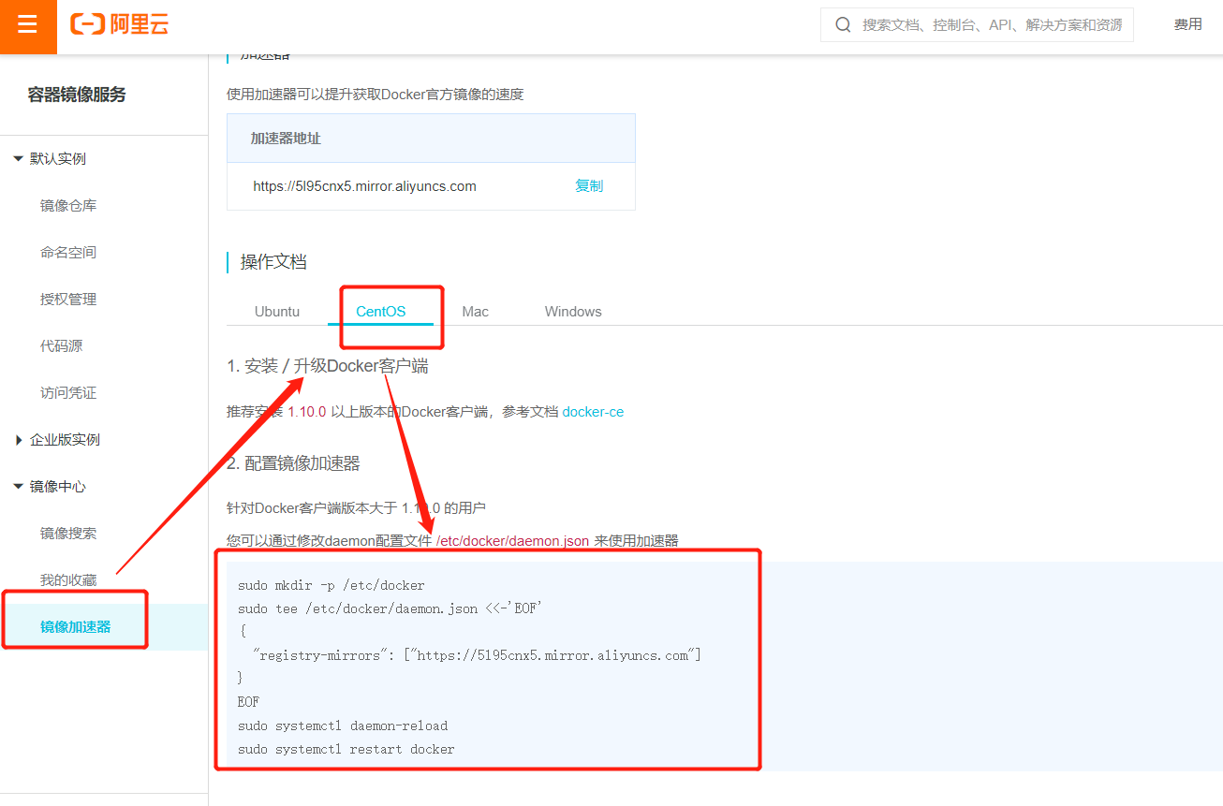Switch to the Mac tab
Image resolution: width=1223 pixels, height=806 pixels.
pyautogui.click(x=476, y=312)
